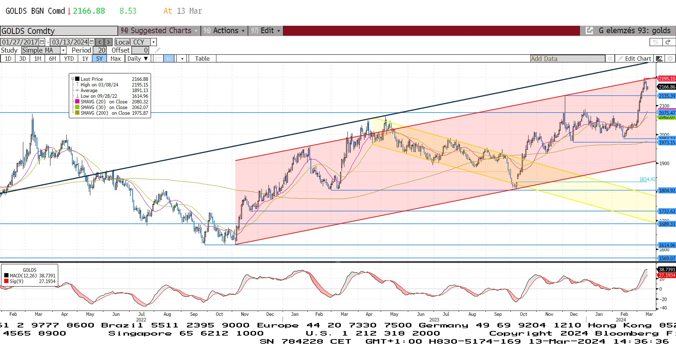Click the Last Price black color swatch

(77, 79)
